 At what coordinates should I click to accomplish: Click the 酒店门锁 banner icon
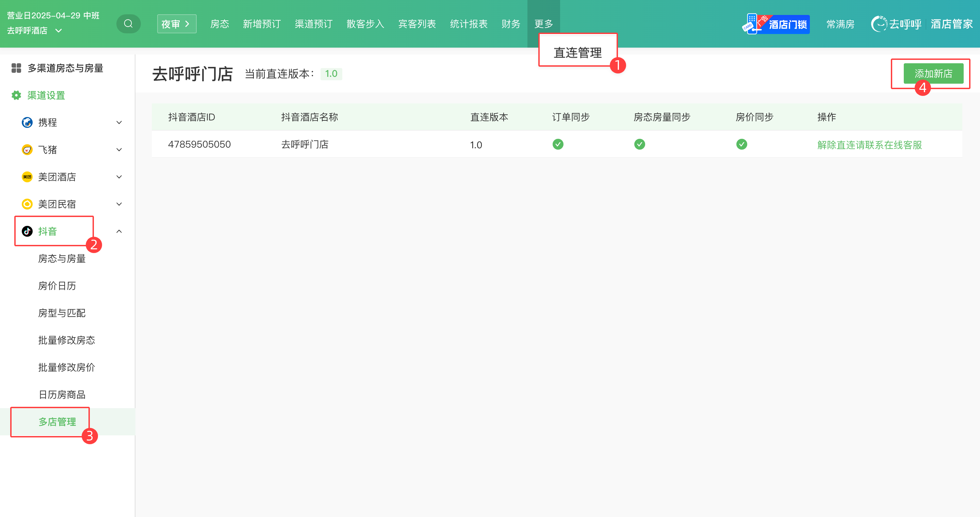coord(775,24)
